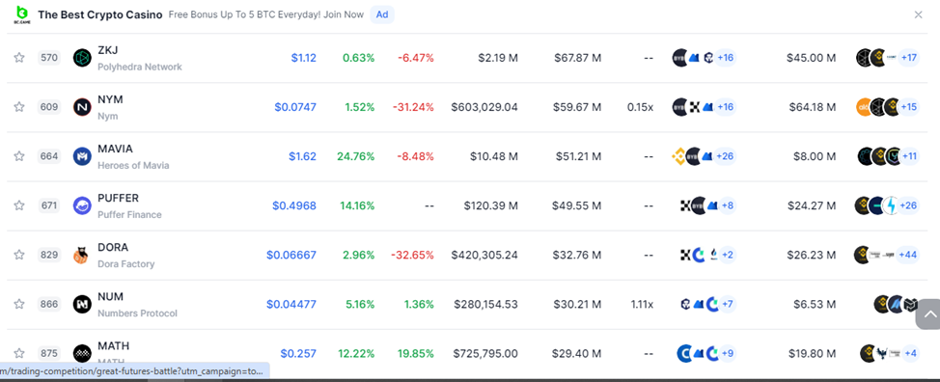
Task: Star the DORA row as favorite
Action: 19,255
